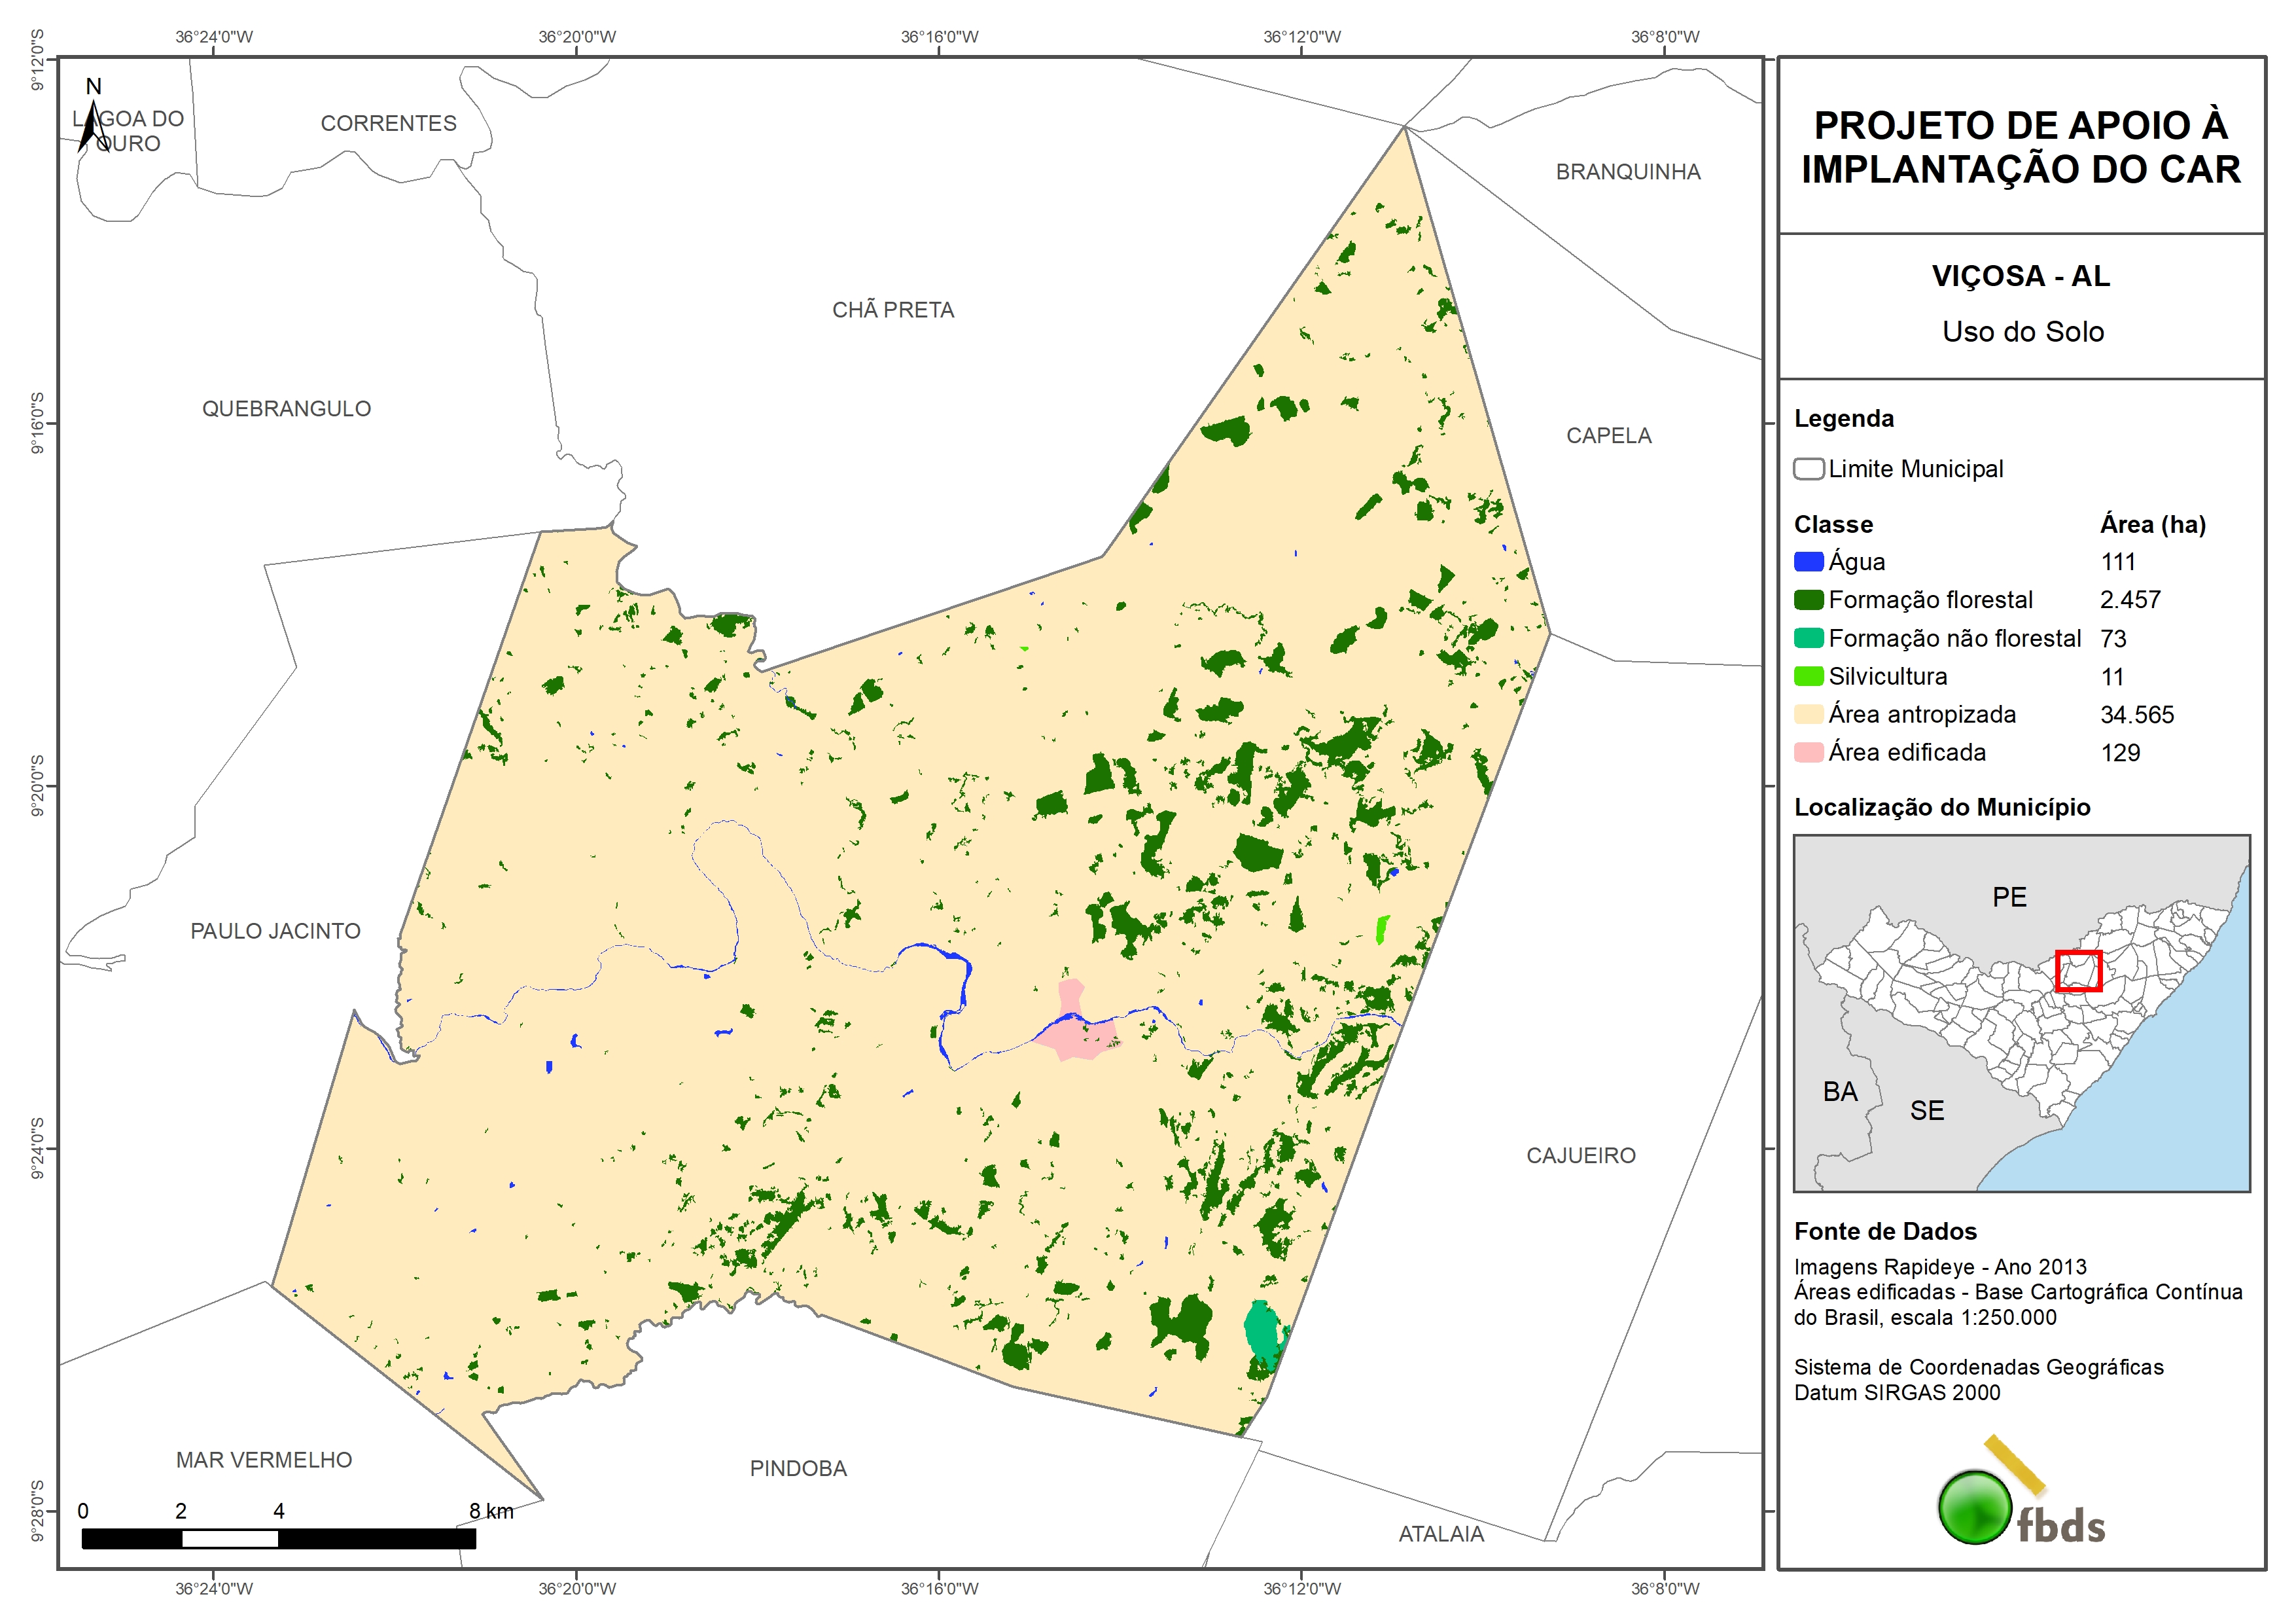The image size is (2296, 1624).
Task: Click the north arrow compass icon
Action: click(x=91, y=126)
